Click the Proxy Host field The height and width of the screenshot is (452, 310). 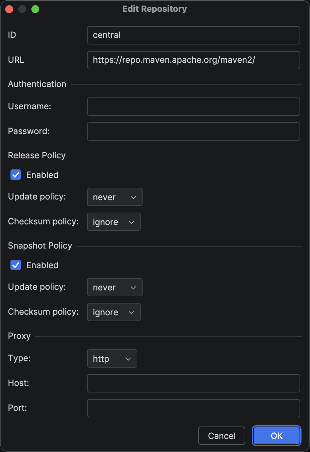pyautogui.click(x=193, y=383)
